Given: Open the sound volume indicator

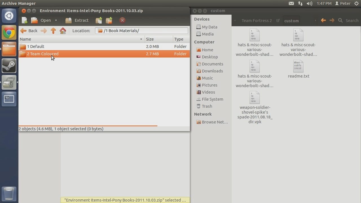Looking at the screenshot, I should pyautogui.click(x=309, y=3).
